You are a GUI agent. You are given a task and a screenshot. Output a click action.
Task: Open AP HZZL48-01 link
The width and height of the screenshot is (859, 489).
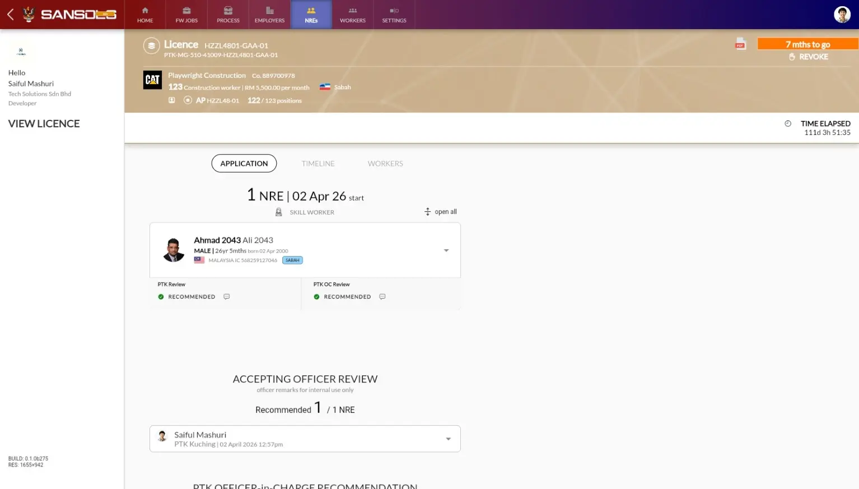(x=217, y=101)
